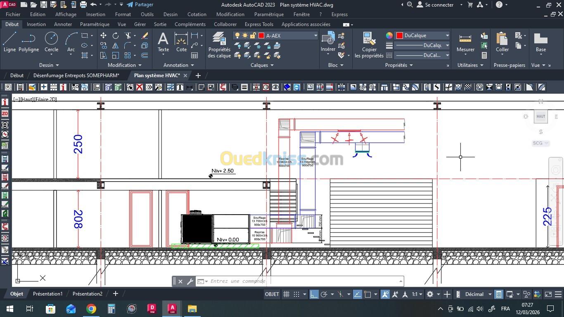Click the HAUT face of the ViewCube

pos(541,116)
